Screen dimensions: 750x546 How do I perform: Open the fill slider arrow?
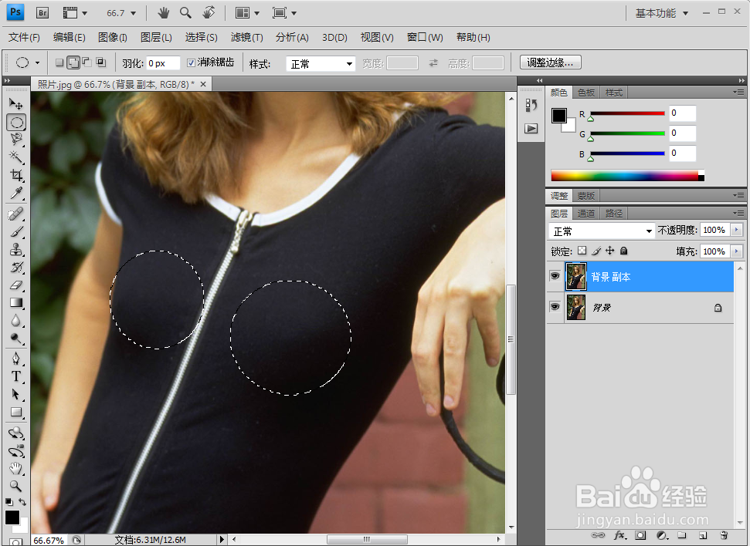737,251
